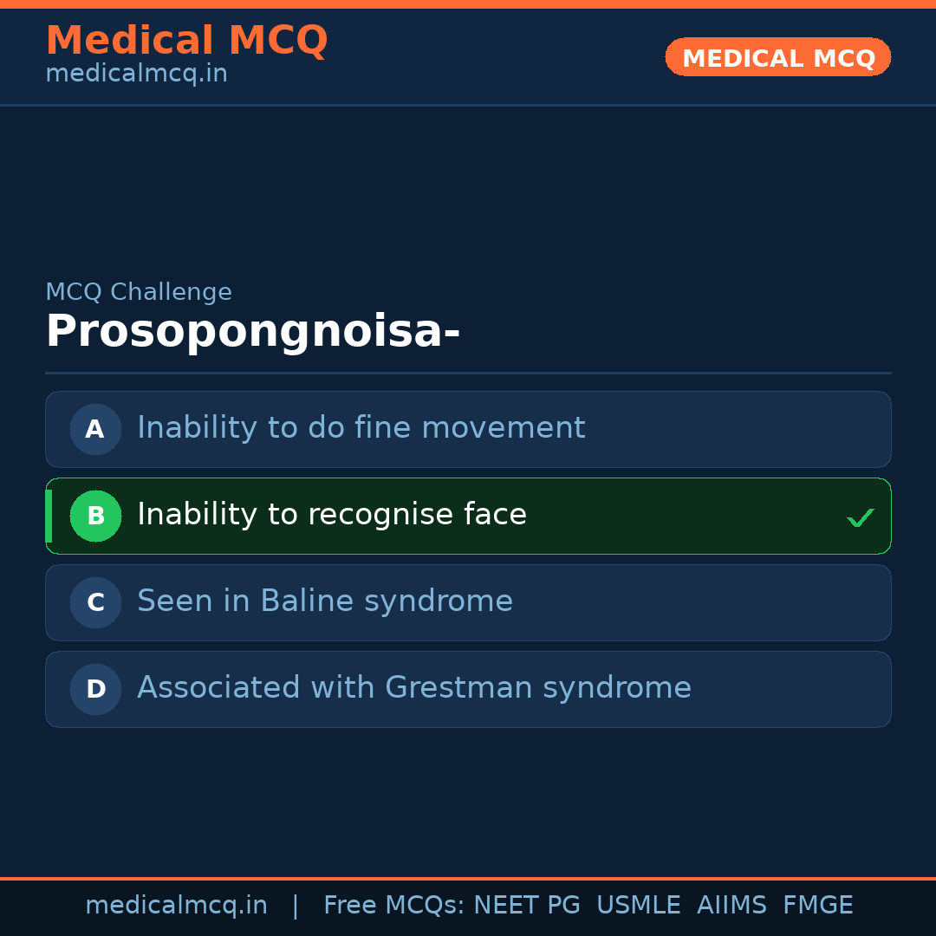Click the green checkmark icon
Viewport: 936px width, 936px height.
pyautogui.click(x=860, y=517)
